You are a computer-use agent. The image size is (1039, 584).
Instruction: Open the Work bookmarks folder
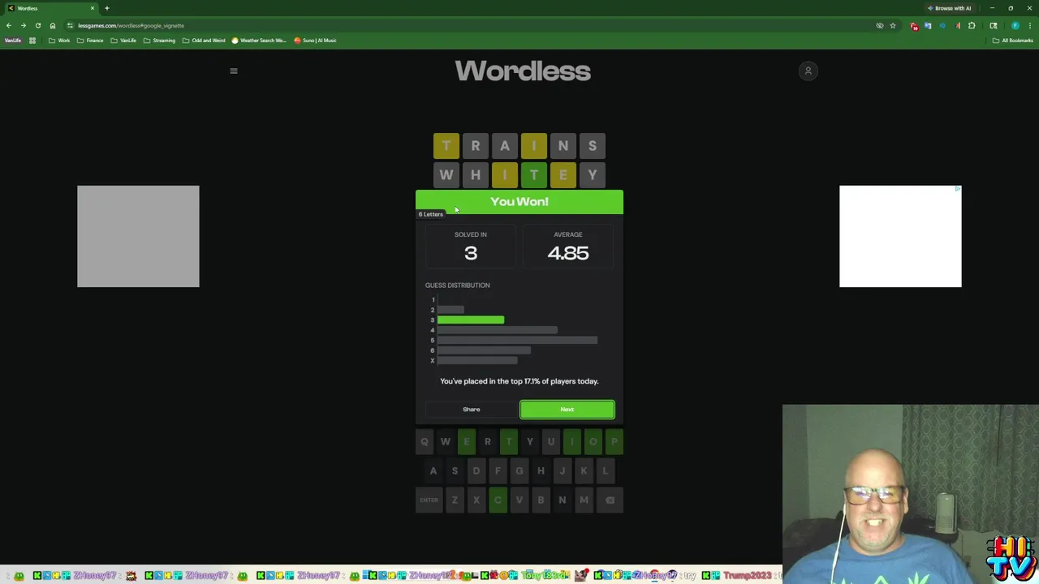point(59,41)
